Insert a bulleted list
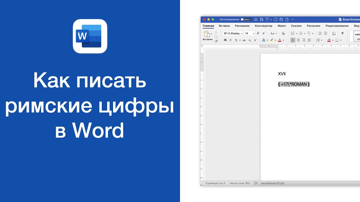 point(293,33)
